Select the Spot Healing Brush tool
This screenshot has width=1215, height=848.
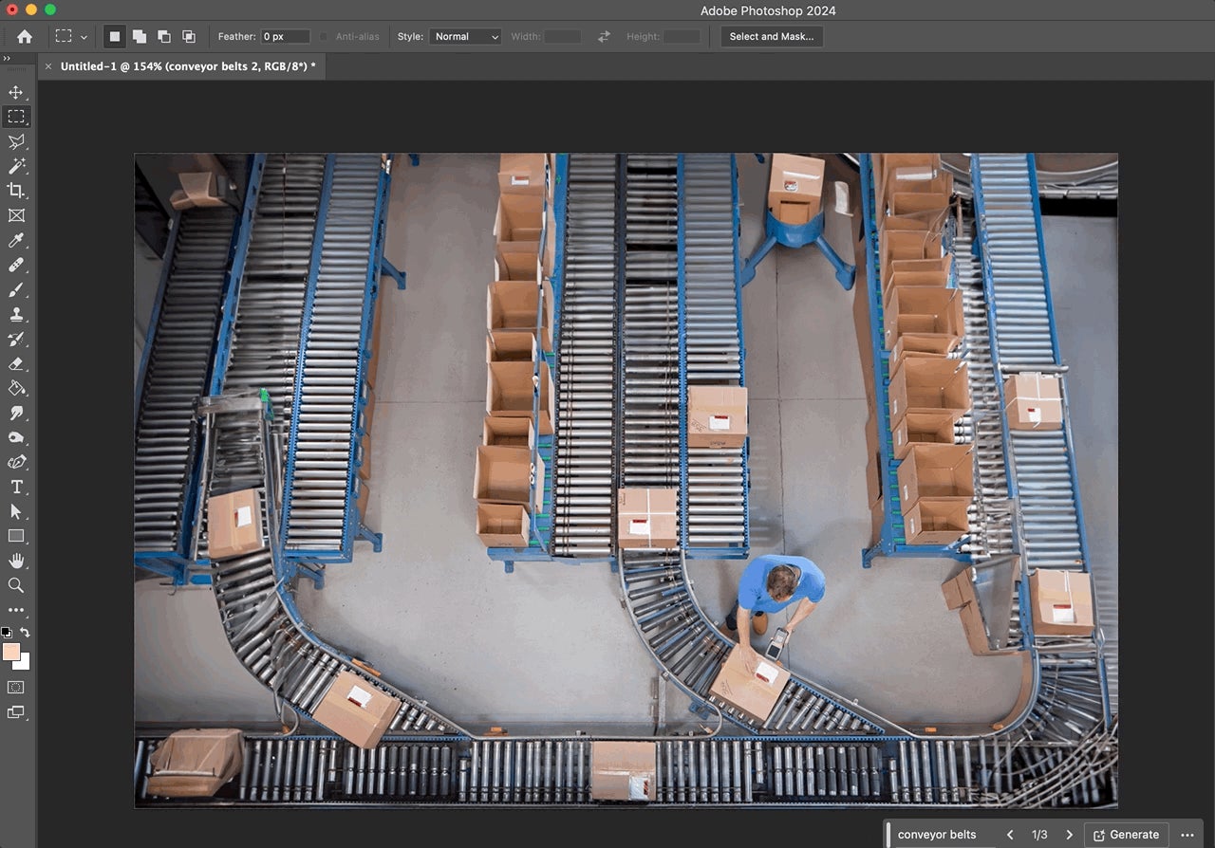click(16, 265)
